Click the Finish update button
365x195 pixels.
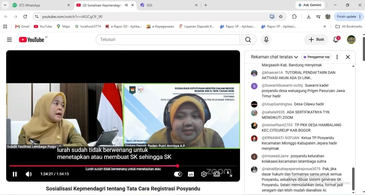tap(349, 17)
